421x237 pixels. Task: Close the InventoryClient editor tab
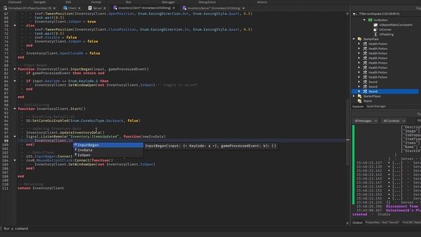point(174,9)
